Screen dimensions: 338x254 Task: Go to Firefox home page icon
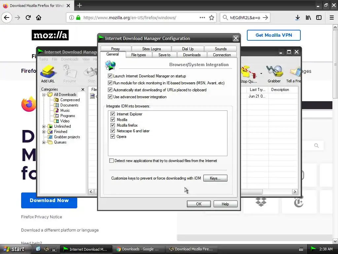39,18
